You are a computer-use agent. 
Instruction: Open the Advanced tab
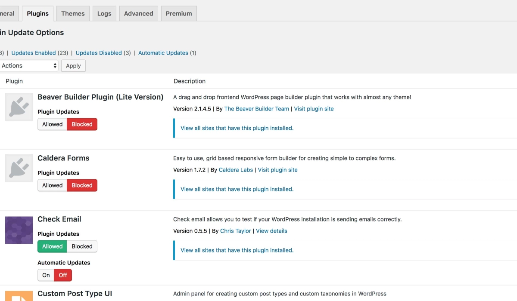click(139, 13)
